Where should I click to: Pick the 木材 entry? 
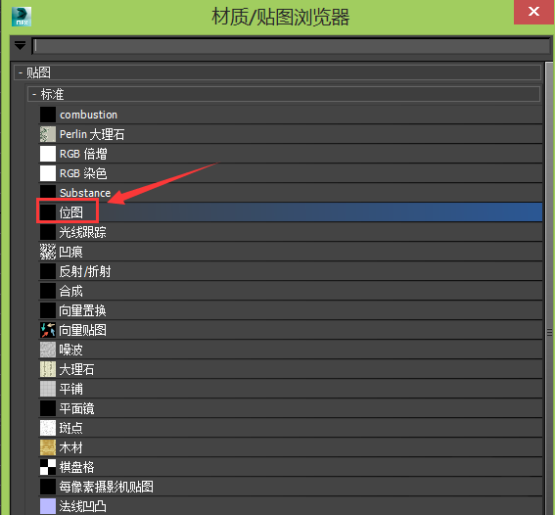[x=291, y=447]
